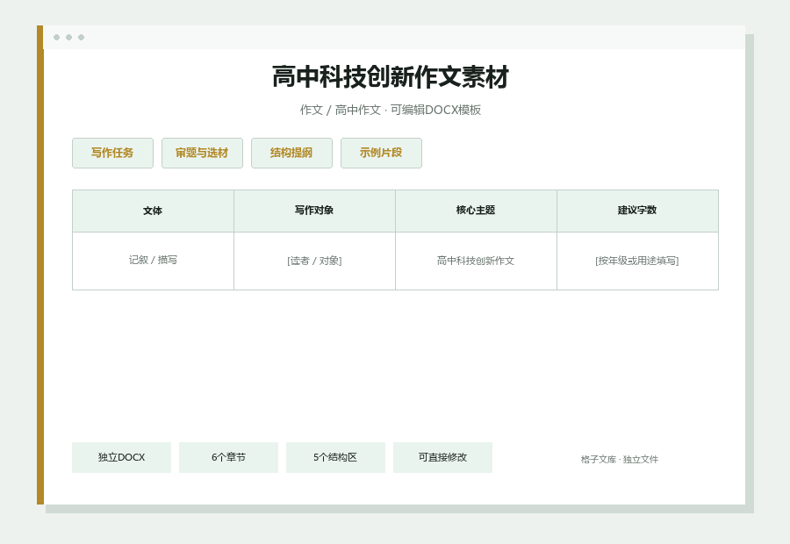Click the 文体 column header
Viewport: 790px width, 544px height.
153,211
